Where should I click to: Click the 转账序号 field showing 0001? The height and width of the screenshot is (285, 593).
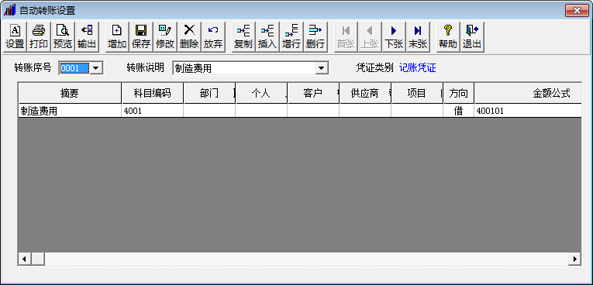click(x=74, y=68)
